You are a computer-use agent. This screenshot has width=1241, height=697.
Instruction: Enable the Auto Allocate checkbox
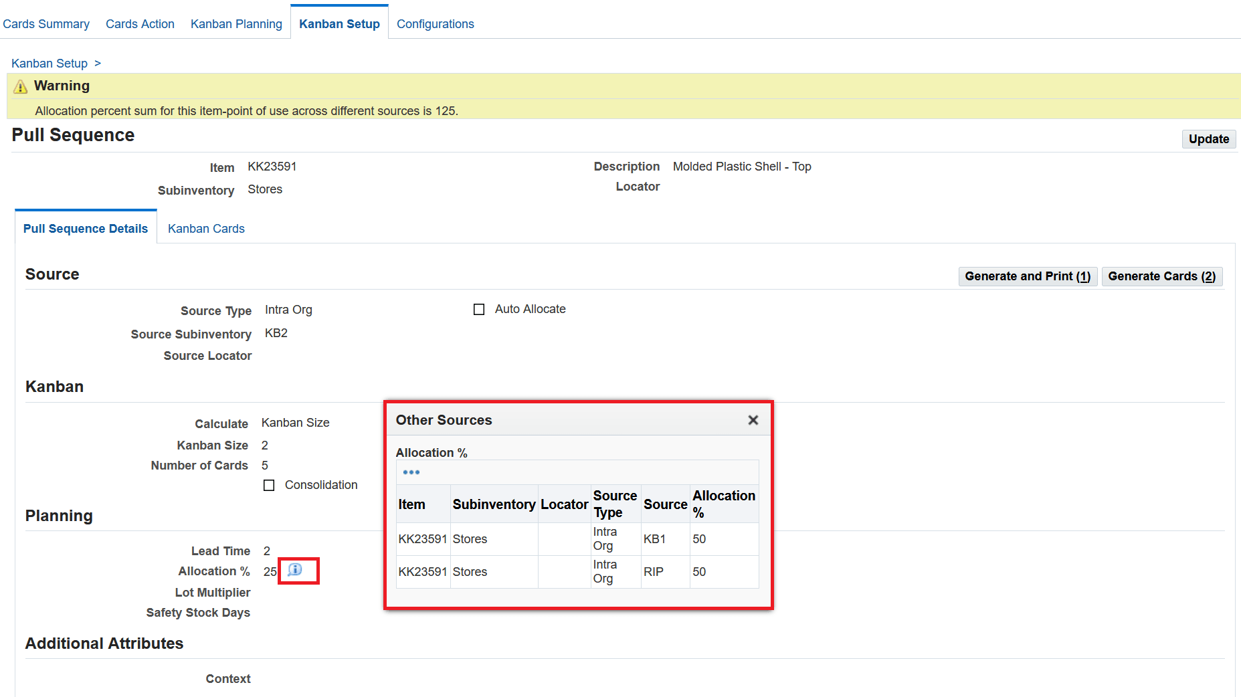point(479,309)
